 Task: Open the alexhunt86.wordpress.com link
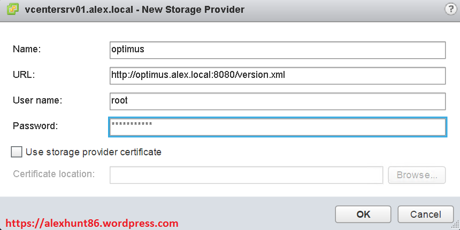[92, 223]
